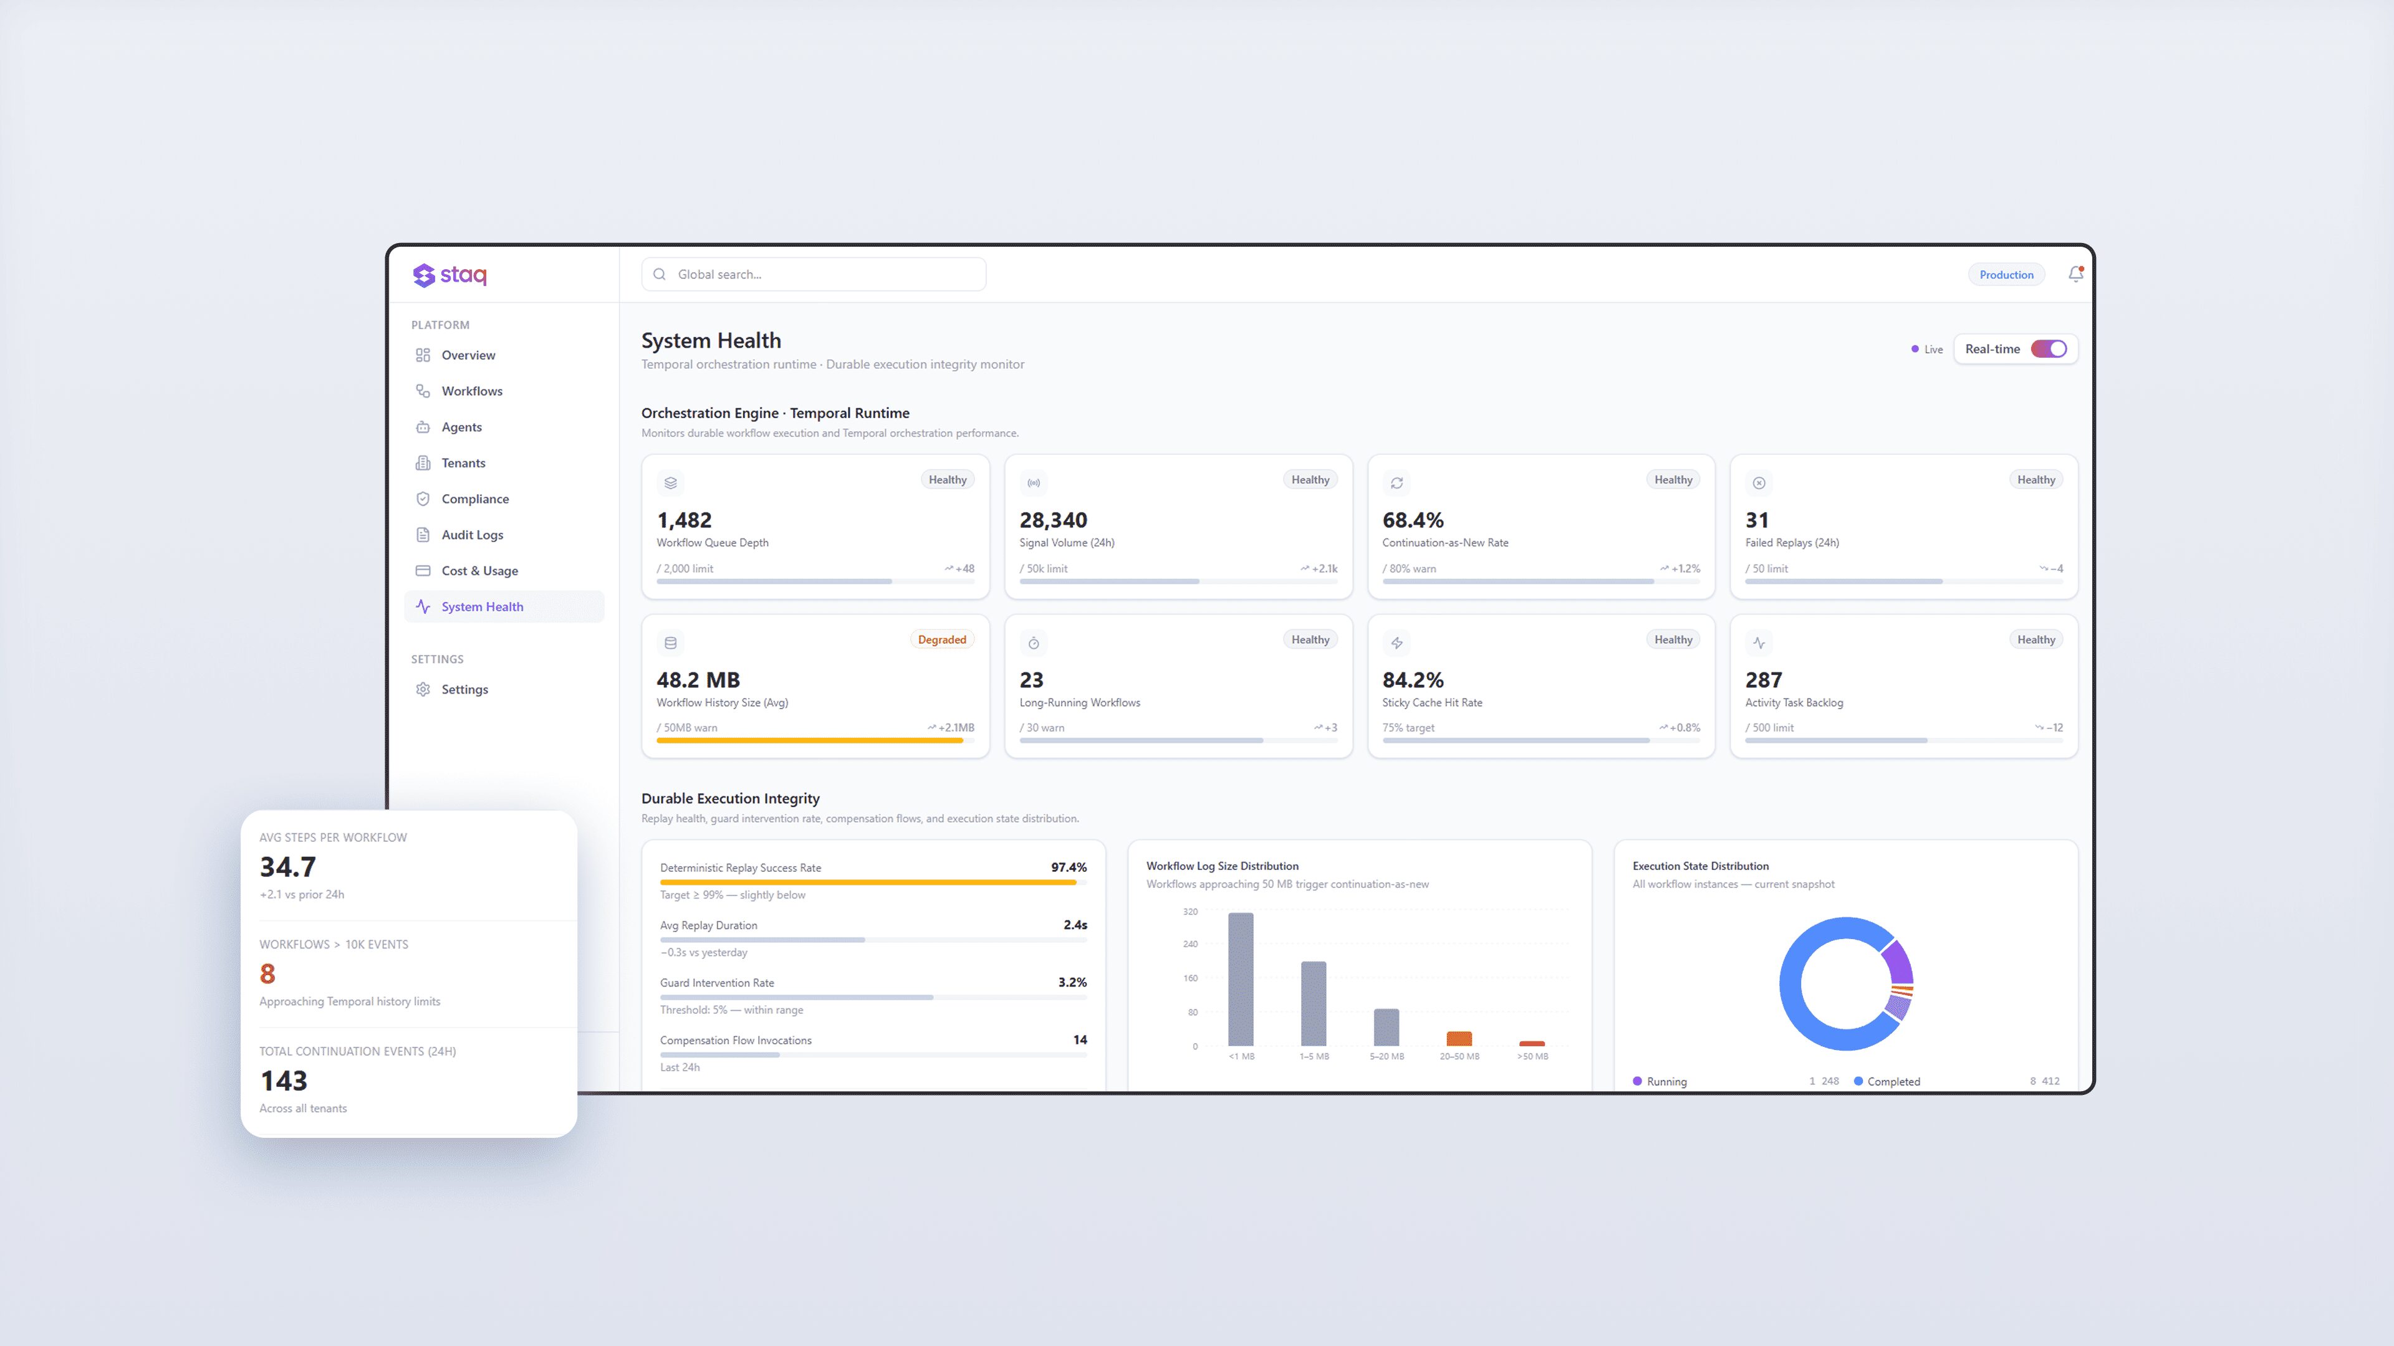This screenshot has height=1346, width=2394.
Task: Click the Signal Volume broadcast icon
Action: click(1034, 483)
